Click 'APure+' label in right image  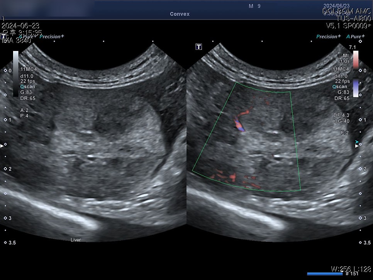click(x=355, y=36)
